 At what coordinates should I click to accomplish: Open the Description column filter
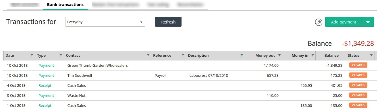tap(242, 55)
